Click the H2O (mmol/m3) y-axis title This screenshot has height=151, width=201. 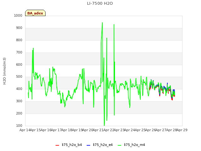(x=4, y=71)
